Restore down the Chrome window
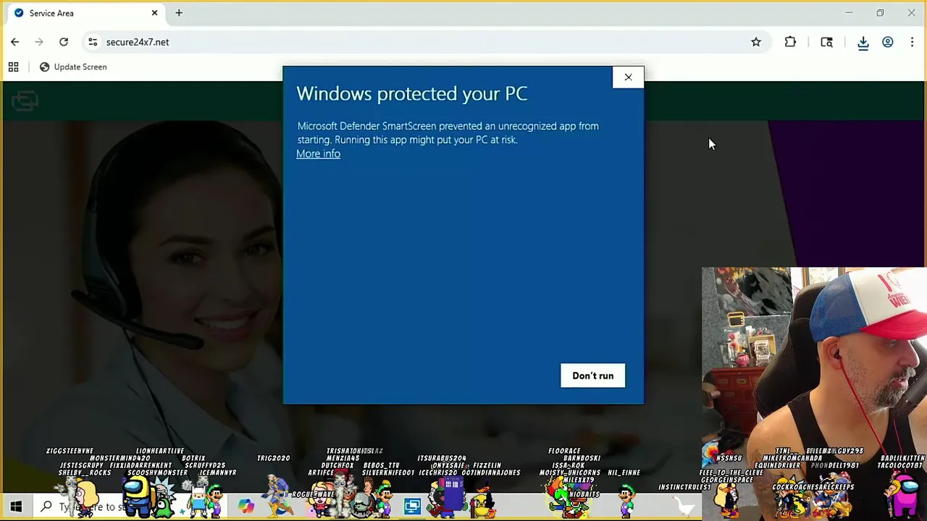This screenshot has width=927, height=521. click(880, 13)
